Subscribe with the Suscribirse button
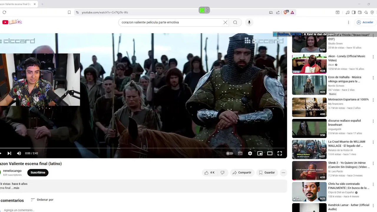Screen dimensions: 377x212 pos(38,173)
